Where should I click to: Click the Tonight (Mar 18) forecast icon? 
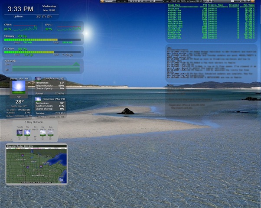[38, 79]
